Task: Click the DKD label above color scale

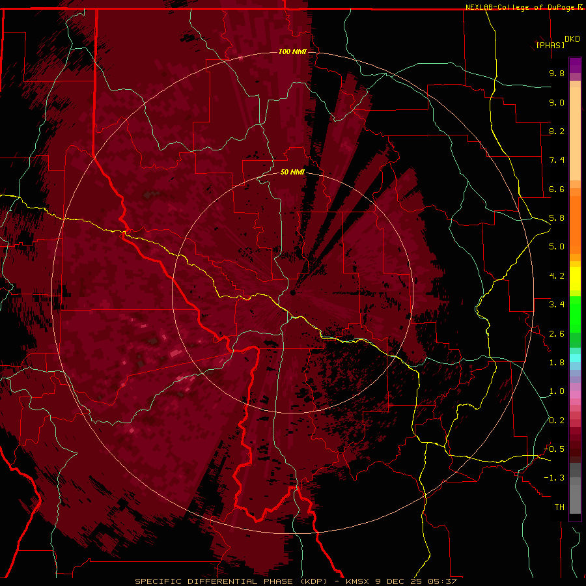Action: click(572, 39)
